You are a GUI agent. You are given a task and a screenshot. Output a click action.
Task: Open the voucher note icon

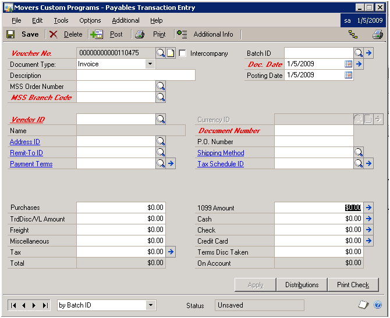[x=171, y=53]
